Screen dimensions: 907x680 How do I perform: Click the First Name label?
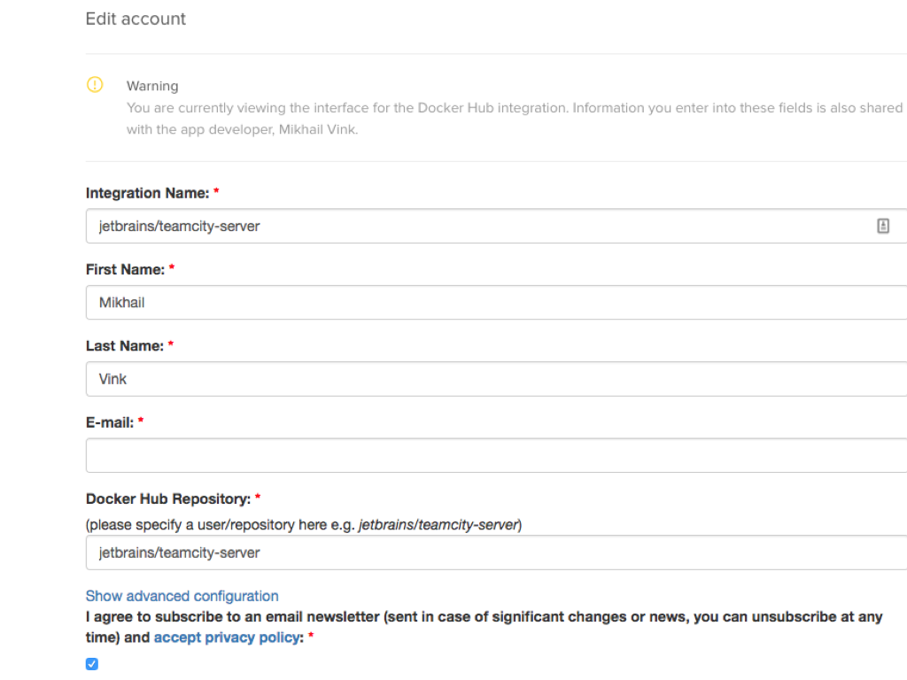pyautogui.click(x=125, y=269)
